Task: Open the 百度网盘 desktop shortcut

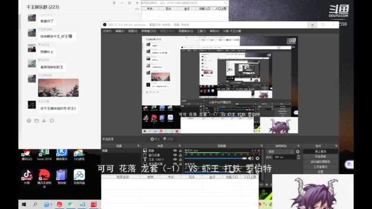Action: tap(79, 177)
